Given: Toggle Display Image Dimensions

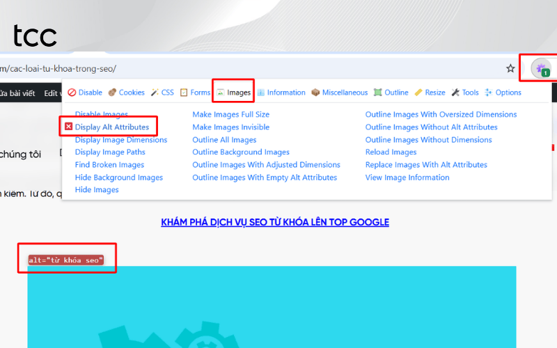Looking at the screenshot, I should (x=120, y=140).
